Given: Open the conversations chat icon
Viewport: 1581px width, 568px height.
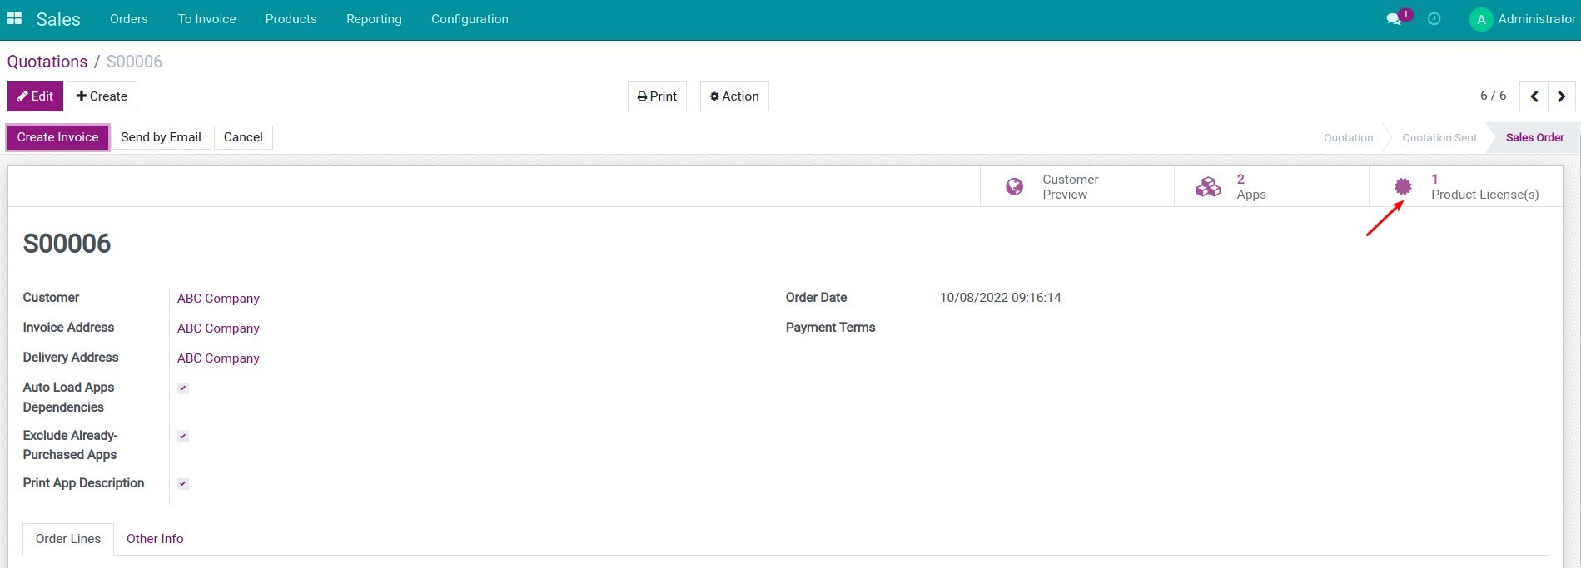Looking at the screenshot, I should point(1394,19).
